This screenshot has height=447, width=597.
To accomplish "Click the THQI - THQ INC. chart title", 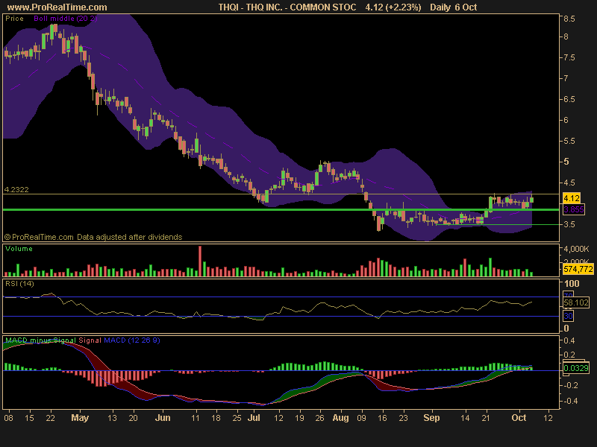I will click(287, 7).
